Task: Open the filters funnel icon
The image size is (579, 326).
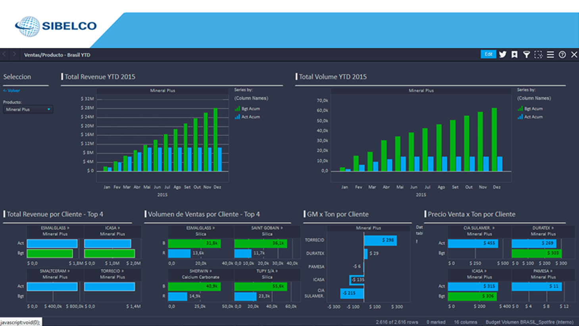Action: [x=526, y=55]
